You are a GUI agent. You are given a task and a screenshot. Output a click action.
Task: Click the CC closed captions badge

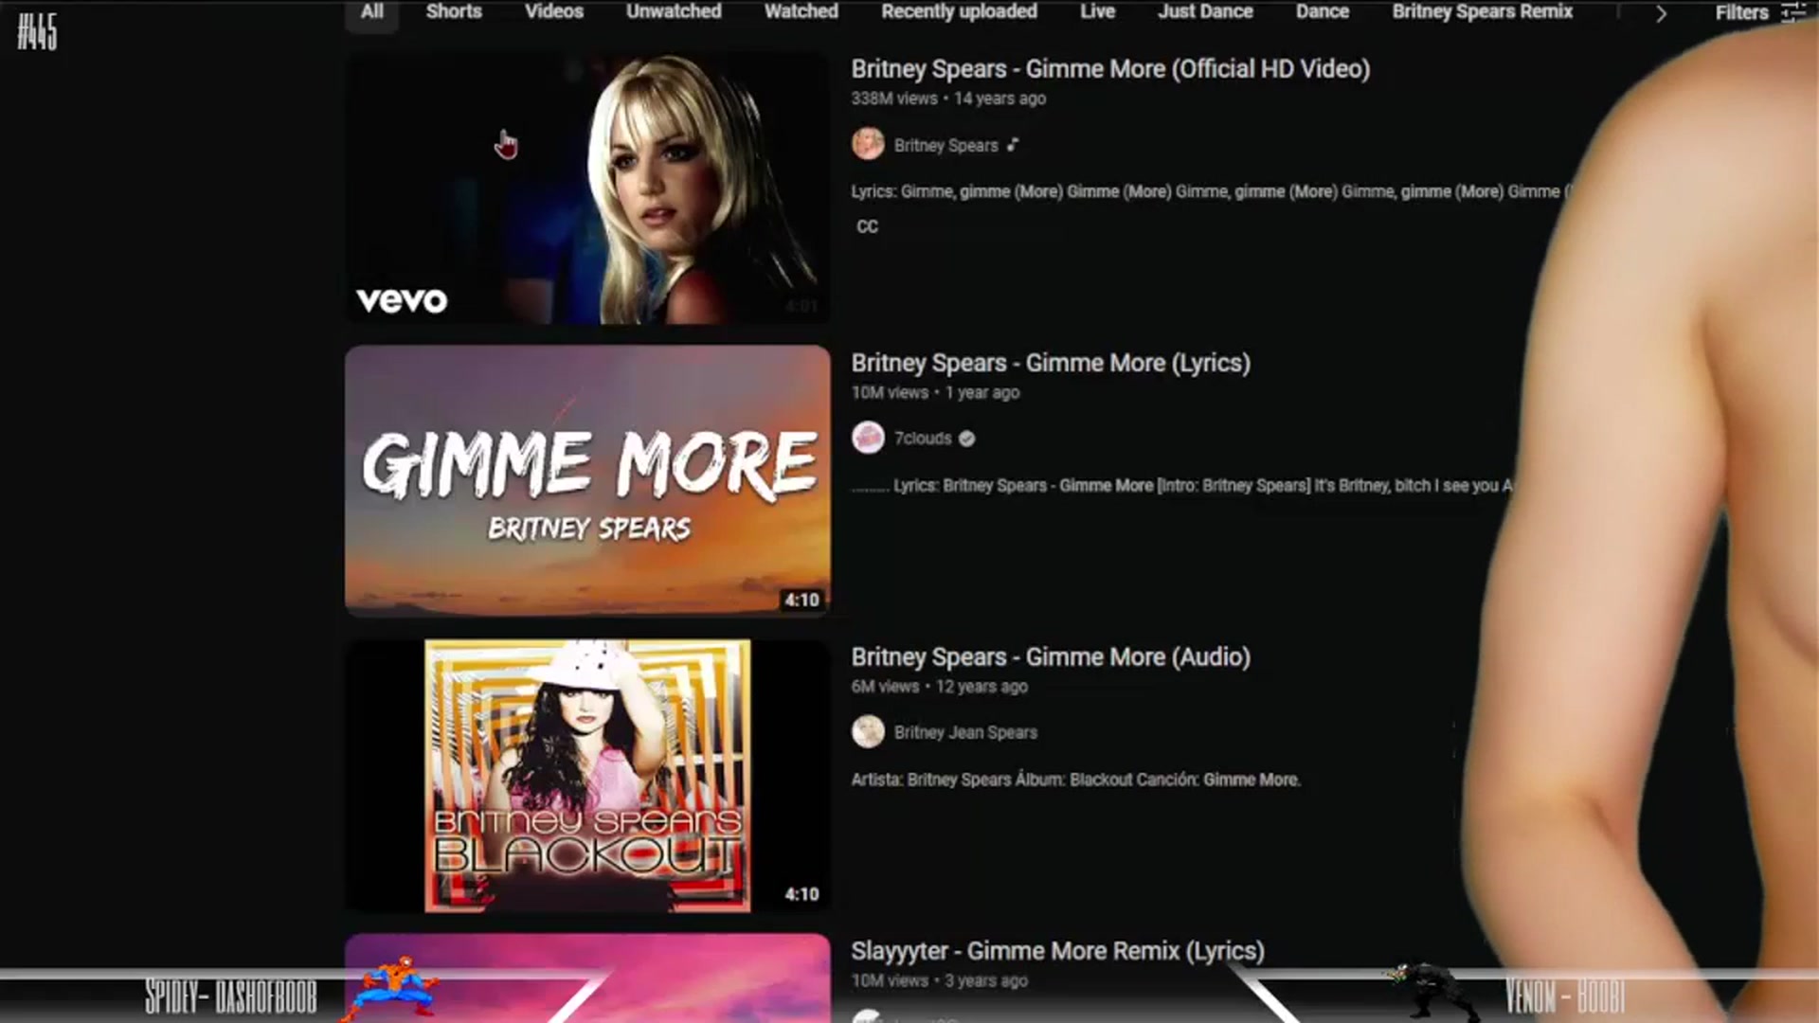tap(867, 226)
